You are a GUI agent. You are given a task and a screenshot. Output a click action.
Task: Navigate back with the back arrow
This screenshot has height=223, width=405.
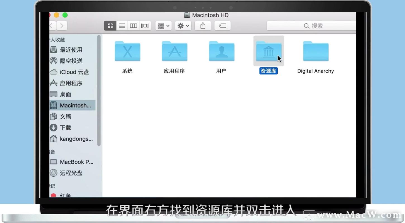[52, 26]
